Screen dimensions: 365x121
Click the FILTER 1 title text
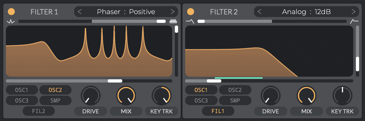point(44,12)
